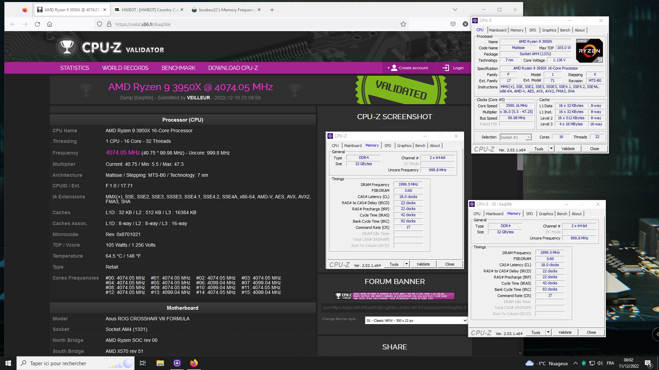The width and height of the screenshot is (659, 370).
Task: Click the lock site-info icon in URL bar
Action: point(109,24)
